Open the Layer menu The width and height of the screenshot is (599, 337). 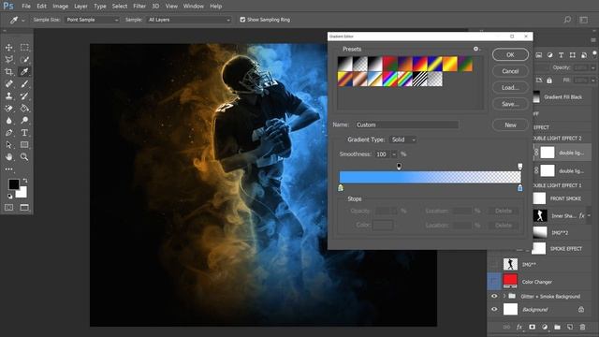coord(80,7)
